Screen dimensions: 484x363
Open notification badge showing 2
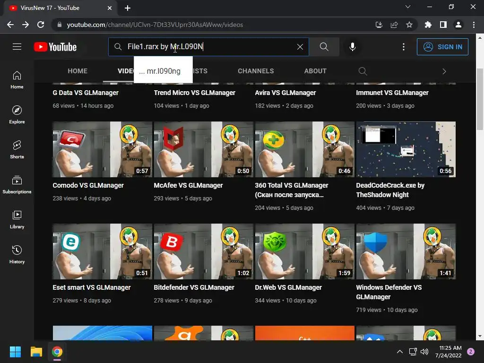(x=471, y=352)
